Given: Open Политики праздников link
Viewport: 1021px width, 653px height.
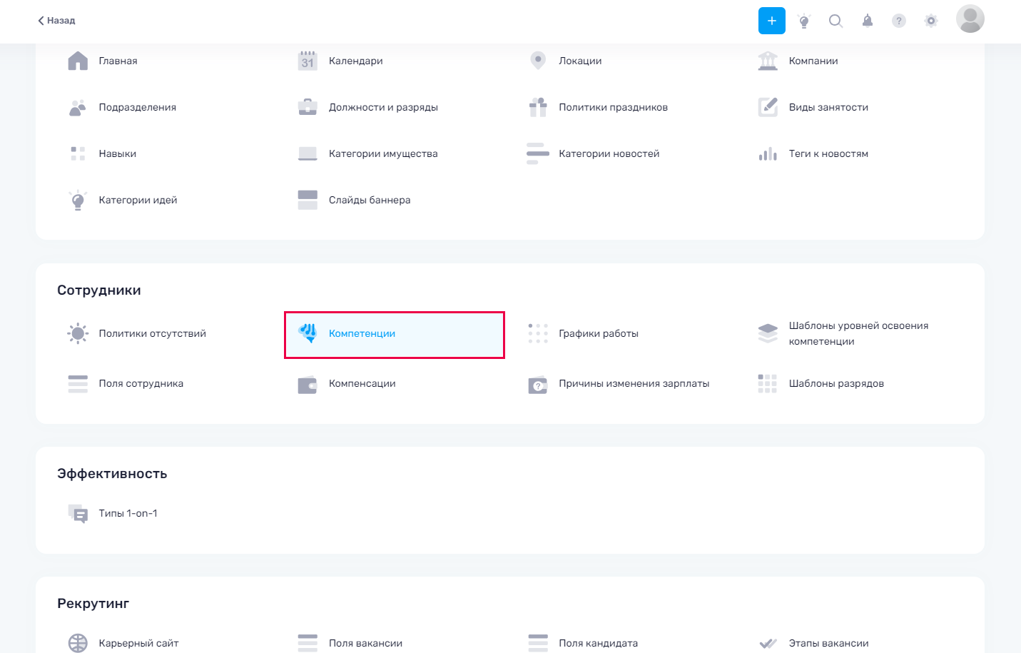Looking at the screenshot, I should coord(614,107).
